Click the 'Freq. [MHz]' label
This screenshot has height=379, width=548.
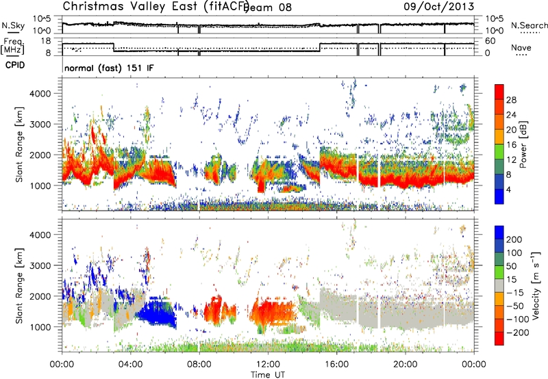pyautogui.click(x=12, y=47)
